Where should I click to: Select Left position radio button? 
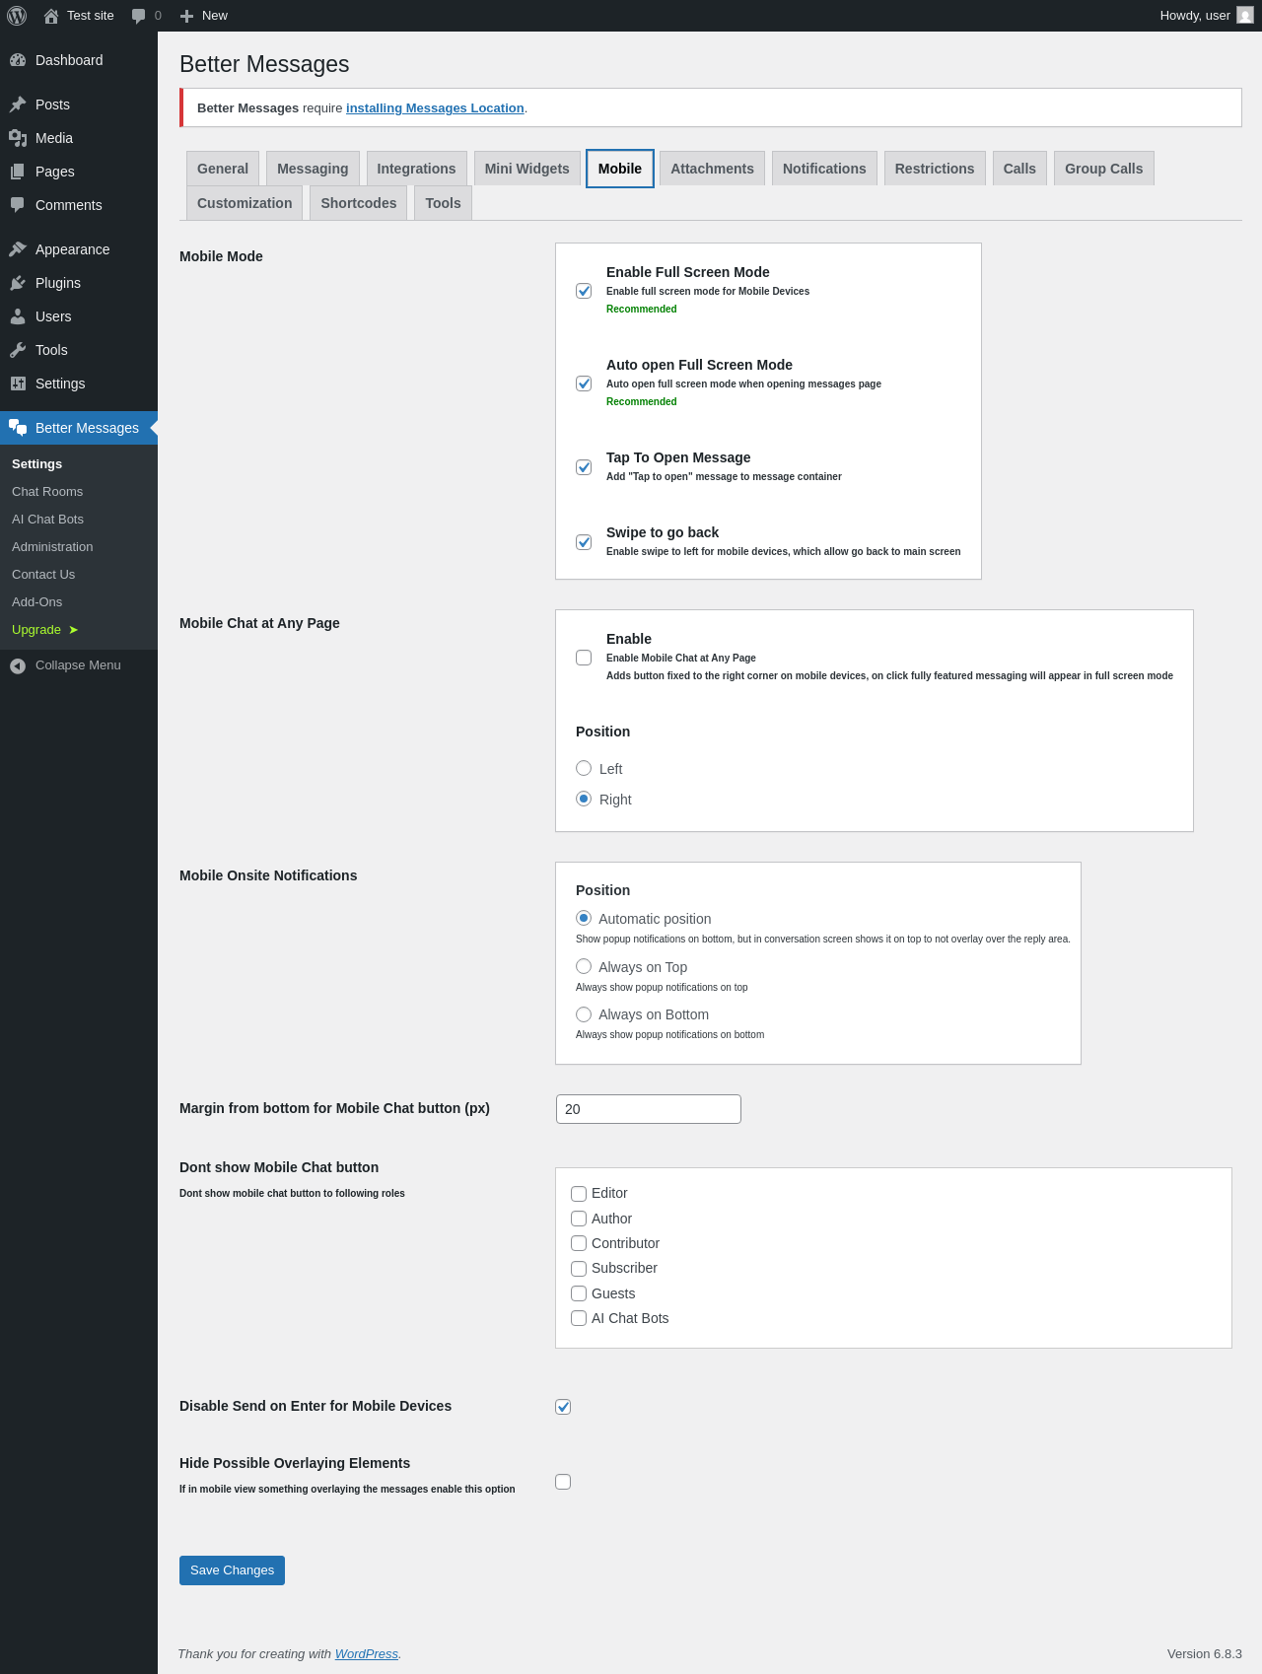tap(584, 768)
